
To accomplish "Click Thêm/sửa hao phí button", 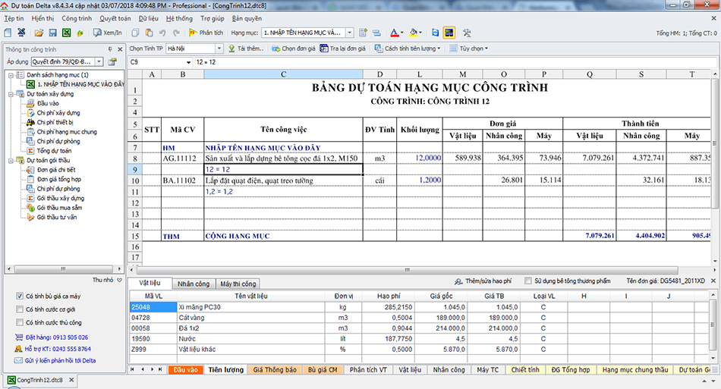I will pyautogui.click(x=486, y=281).
